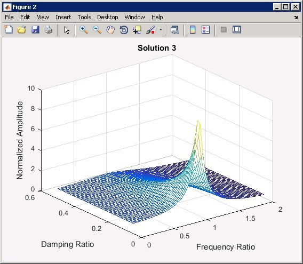Image resolution: width=303 pixels, height=264 pixels.
Task: Open file with folder icon
Action: (x=22, y=30)
